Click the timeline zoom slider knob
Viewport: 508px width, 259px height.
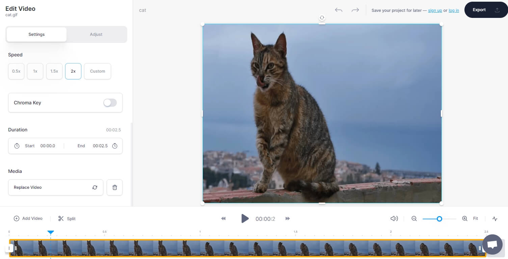click(x=439, y=219)
